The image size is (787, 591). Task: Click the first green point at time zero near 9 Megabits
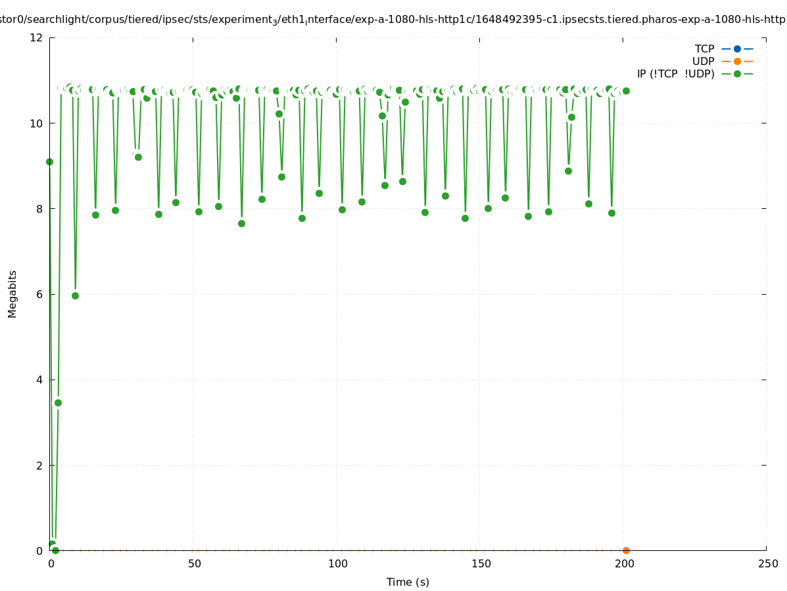pyautogui.click(x=49, y=162)
